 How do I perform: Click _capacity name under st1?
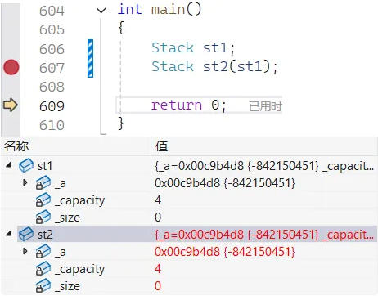coord(79,200)
